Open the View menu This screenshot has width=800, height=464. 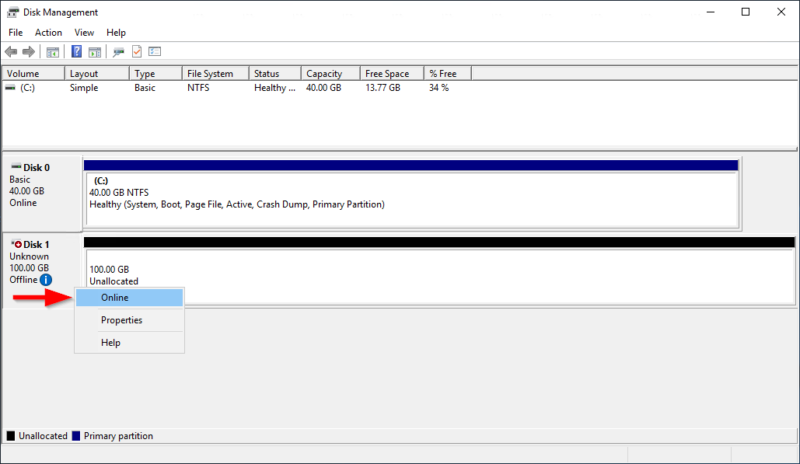click(x=84, y=32)
